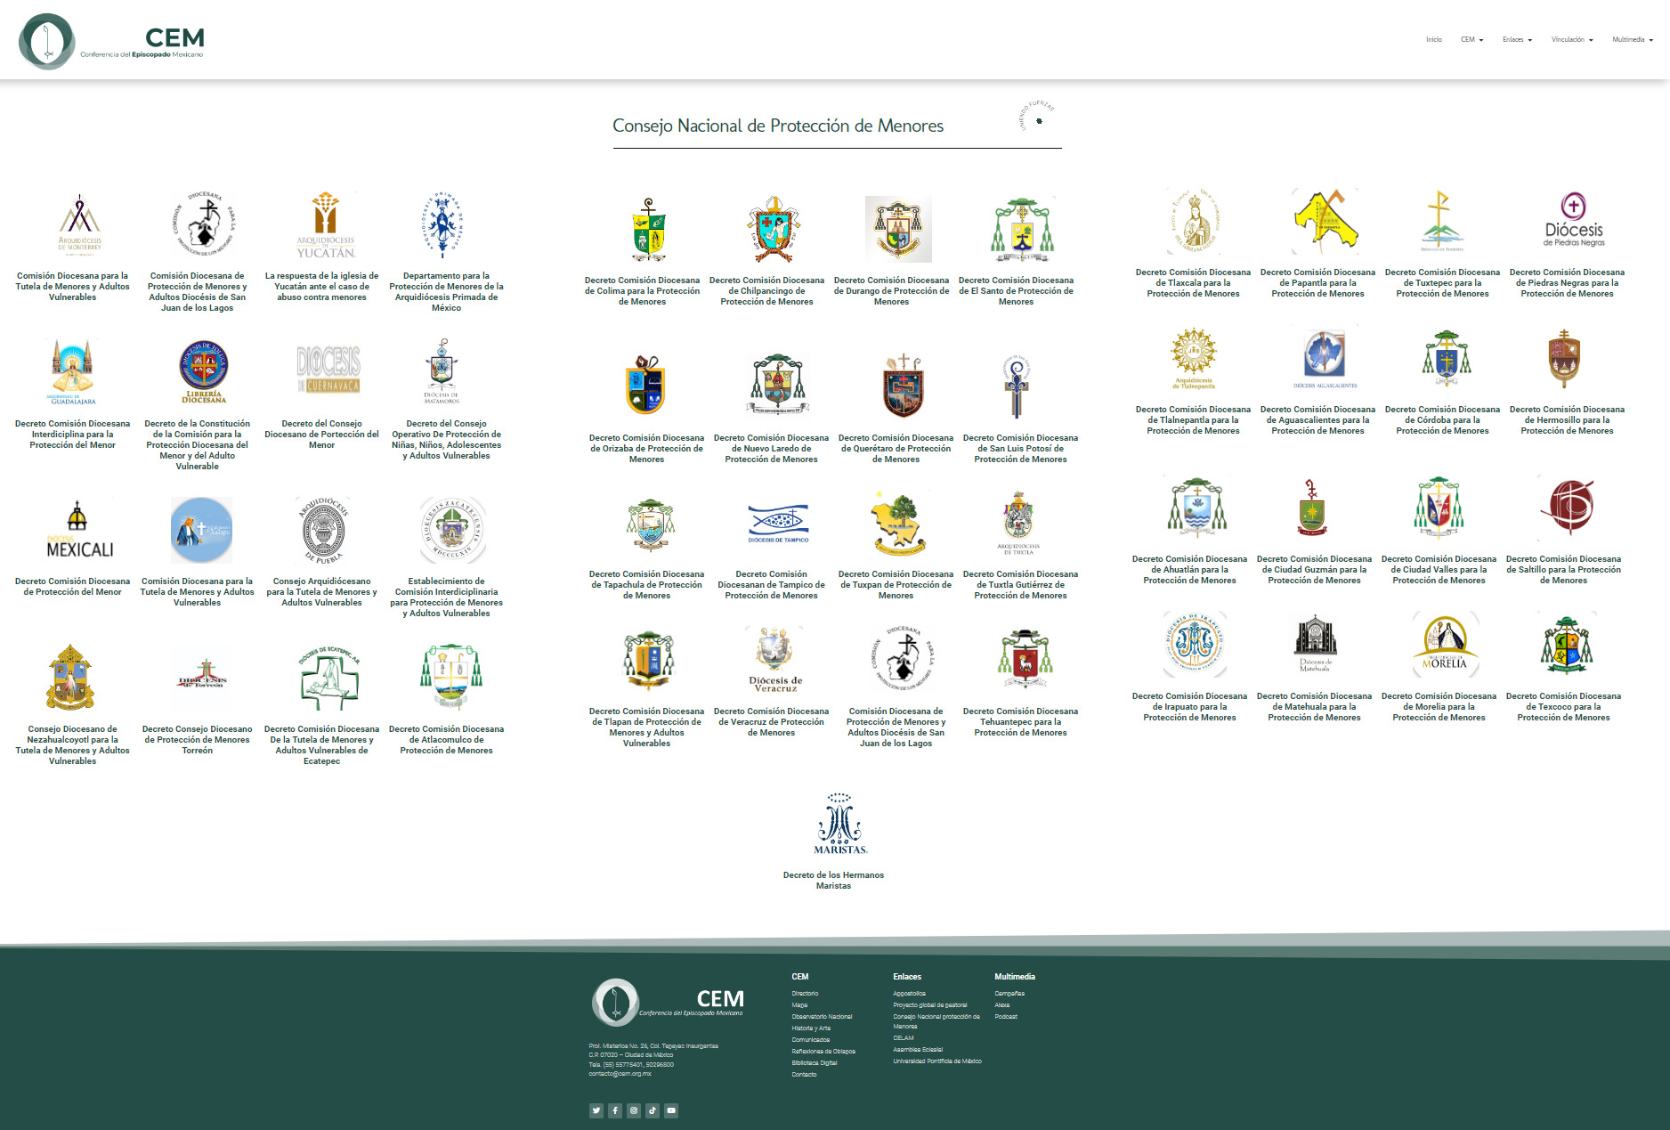
Task: Open Universidad Pontificia de México footer link
Action: pyautogui.click(x=937, y=1061)
